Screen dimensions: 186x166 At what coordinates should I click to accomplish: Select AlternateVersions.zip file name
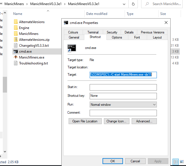pos(34,40)
